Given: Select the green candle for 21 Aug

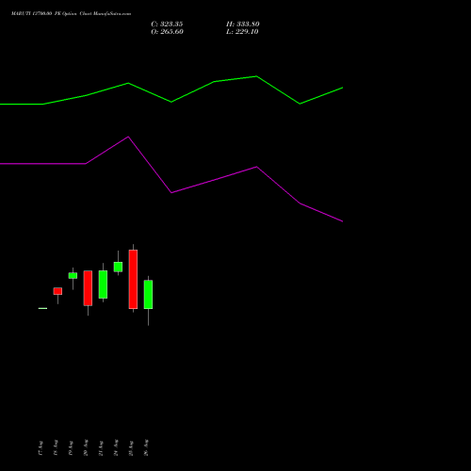Looking at the screenshot, I should 103,284.
